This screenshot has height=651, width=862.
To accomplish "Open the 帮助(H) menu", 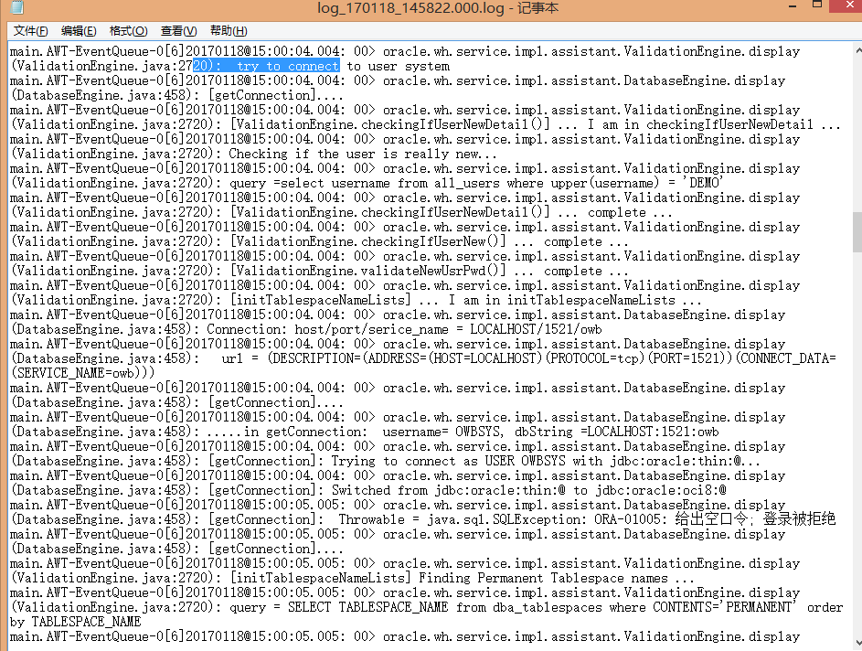I will pos(229,31).
